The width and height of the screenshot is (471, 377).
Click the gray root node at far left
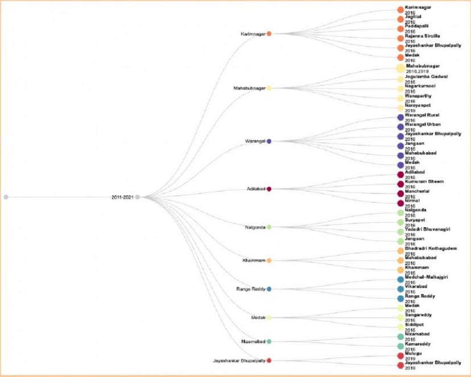pos(6,197)
